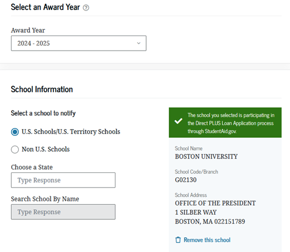Click the 1 SILBER WAY address line
The image size is (290, 252).
pos(196,213)
